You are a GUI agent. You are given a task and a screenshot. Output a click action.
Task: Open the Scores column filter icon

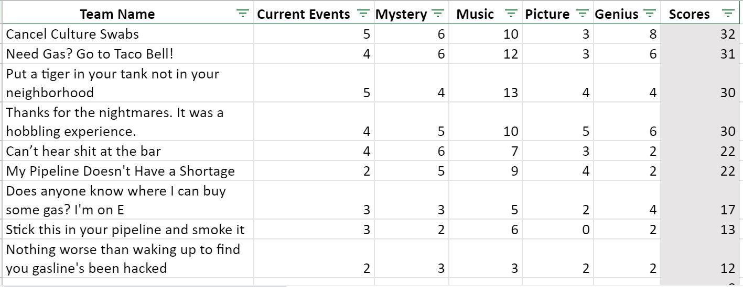tap(728, 14)
